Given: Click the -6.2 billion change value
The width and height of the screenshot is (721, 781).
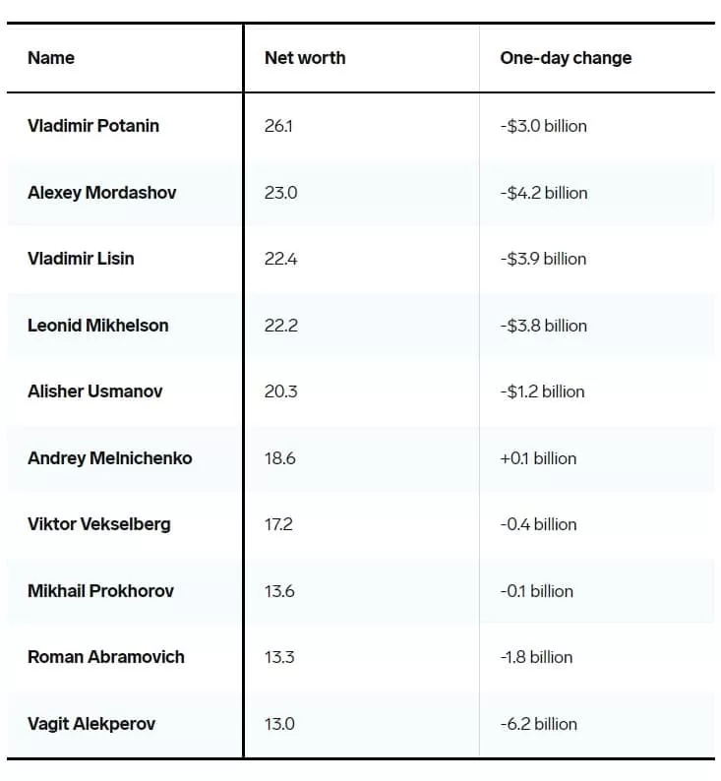Looking at the screenshot, I should [539, 724].
